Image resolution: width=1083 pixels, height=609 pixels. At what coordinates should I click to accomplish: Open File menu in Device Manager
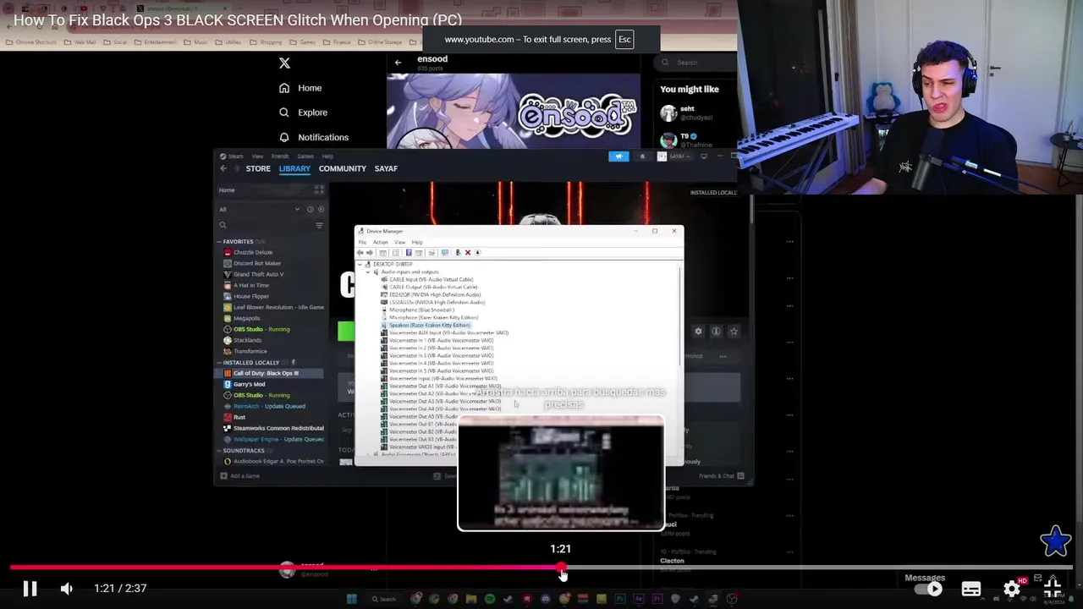[362, 243]
